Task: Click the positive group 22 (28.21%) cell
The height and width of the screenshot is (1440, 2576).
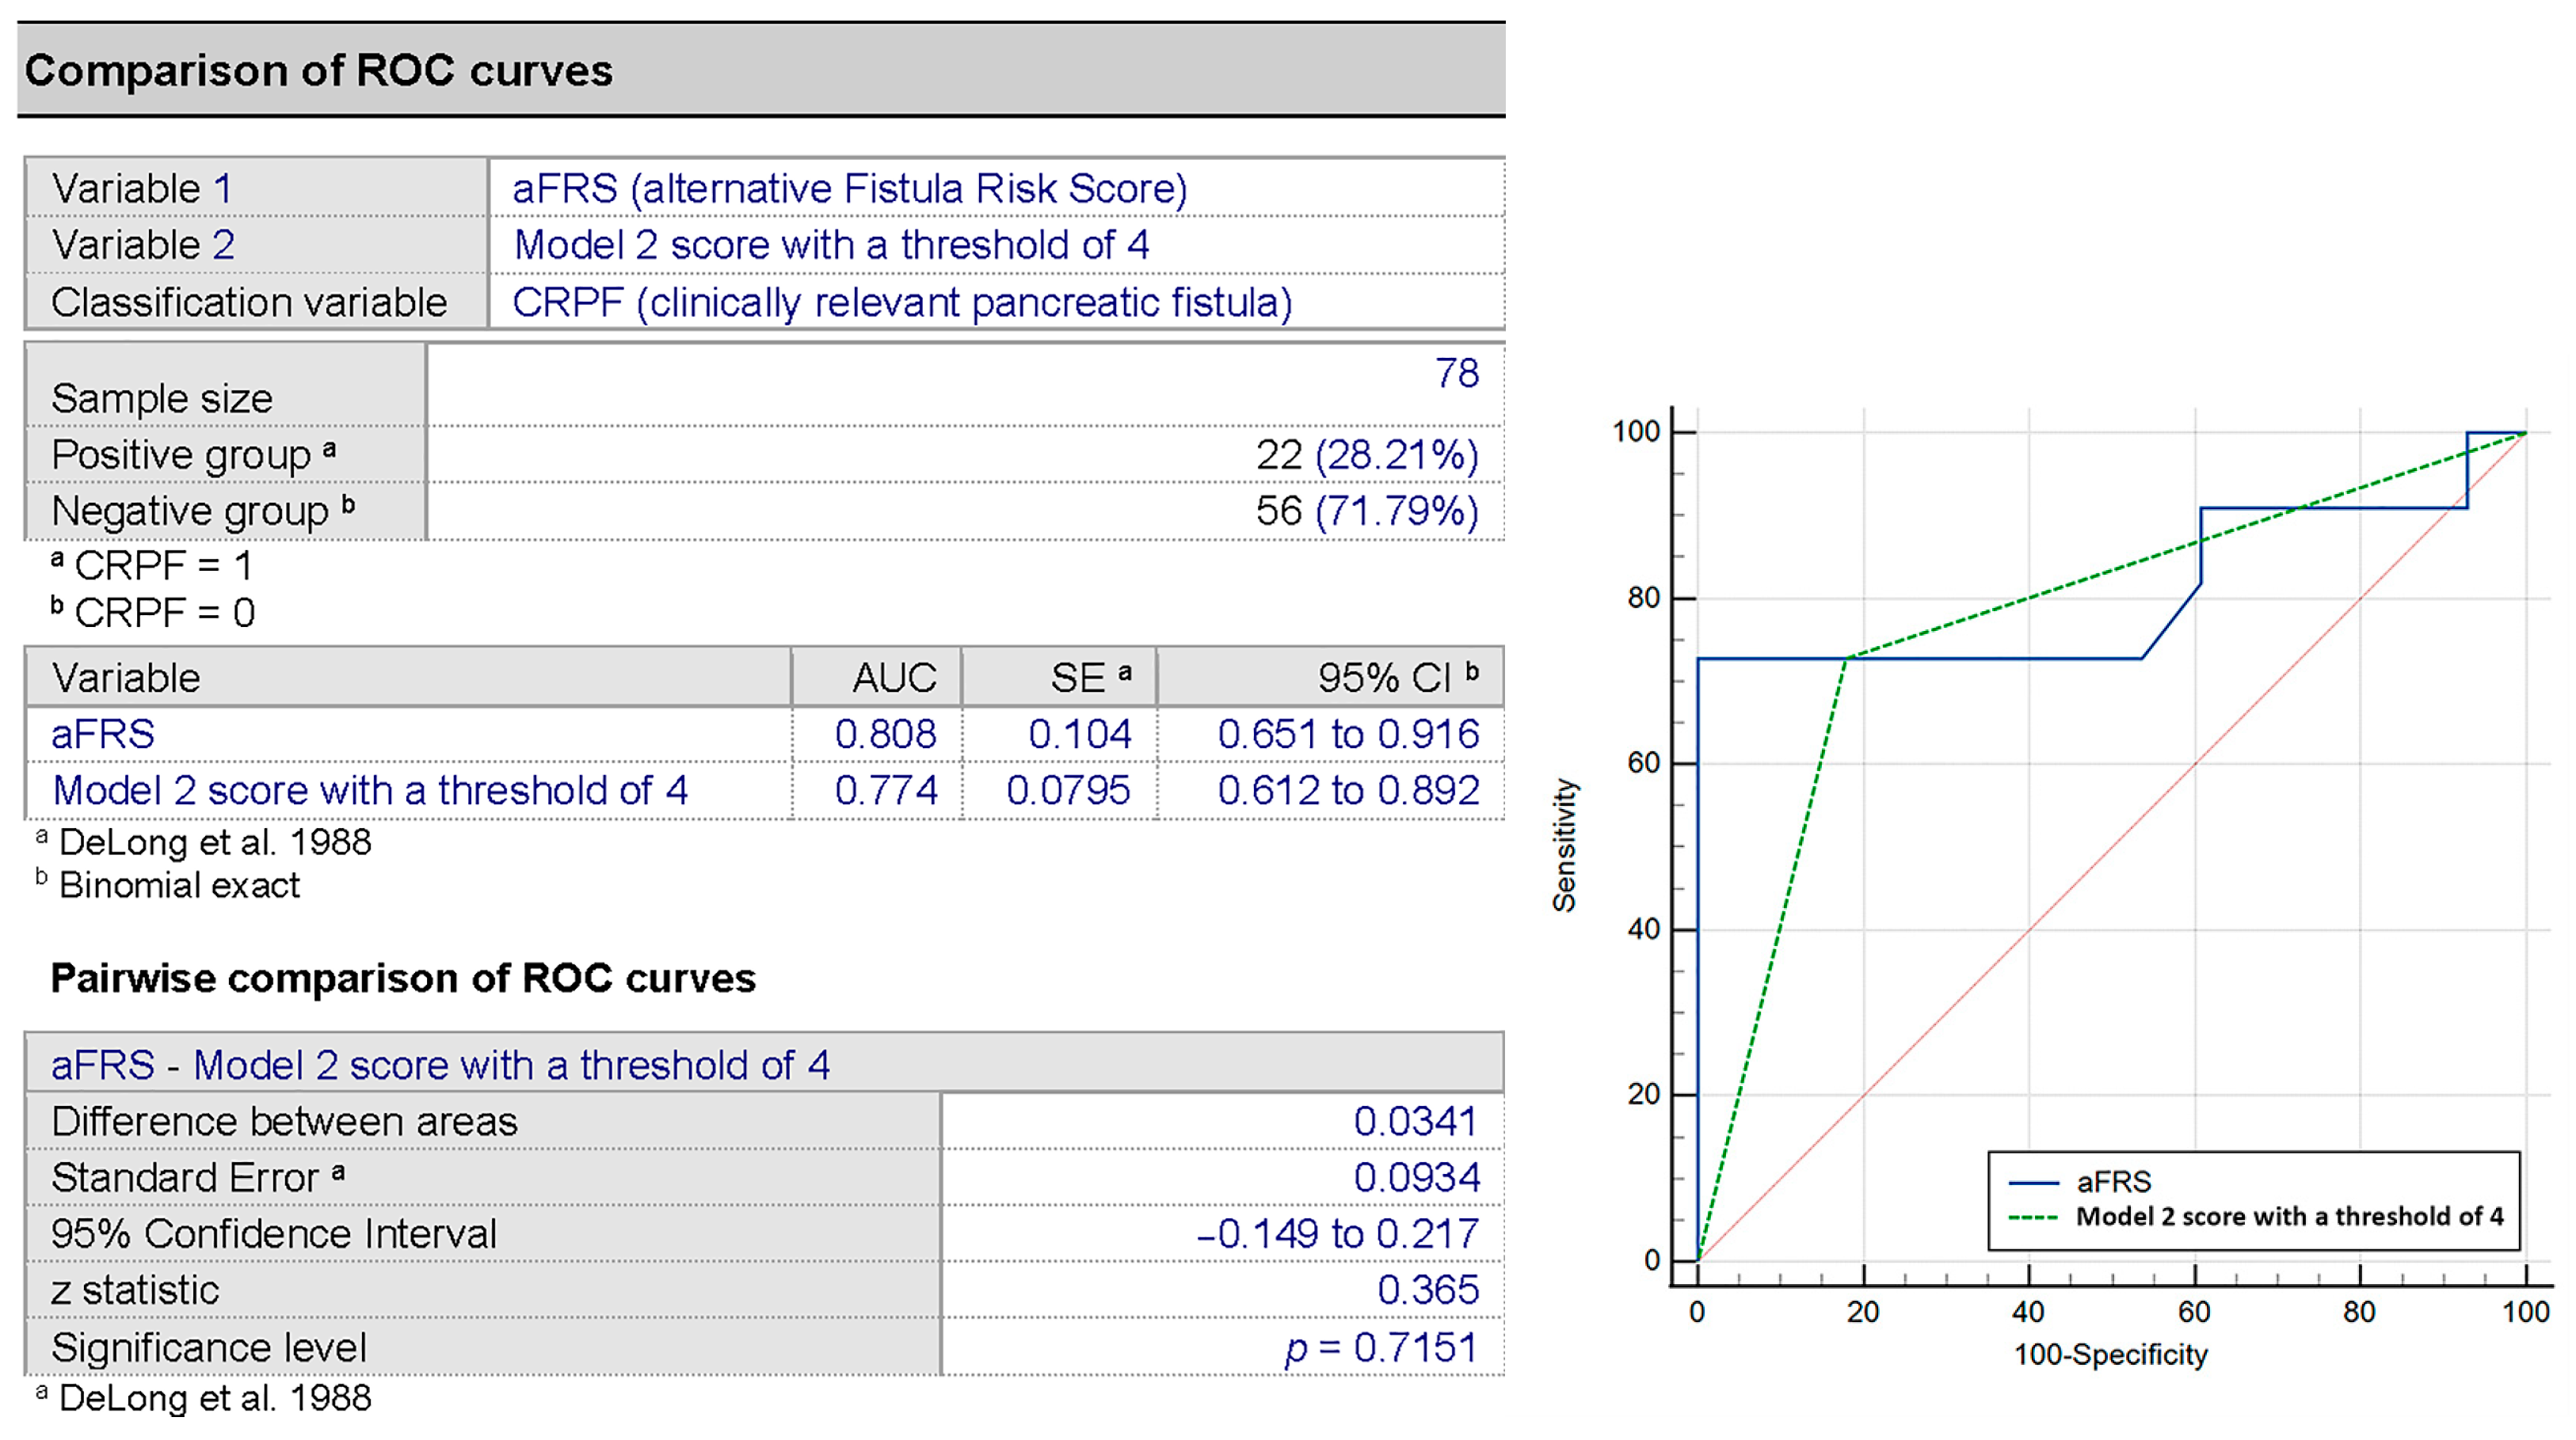Action: click(x=1366, y=456)
